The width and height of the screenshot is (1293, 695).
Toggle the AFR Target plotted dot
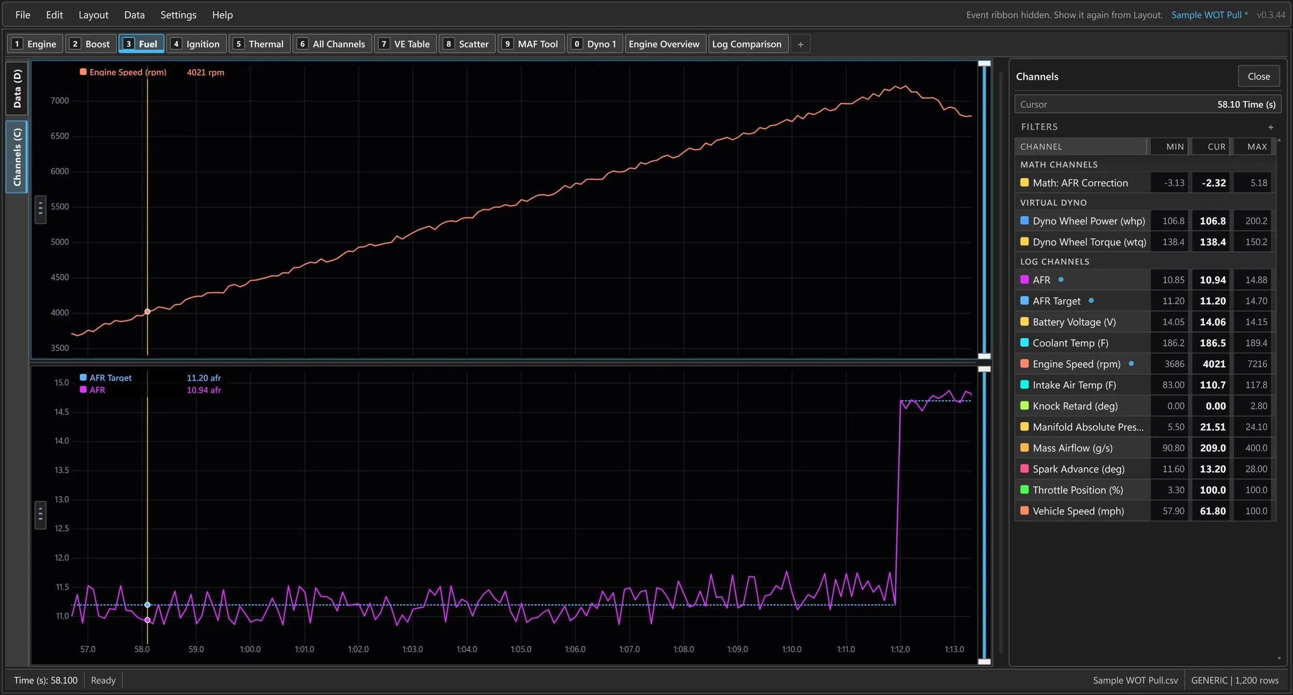point(1091,300)
